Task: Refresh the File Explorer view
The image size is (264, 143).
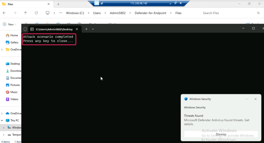Action: (36, 13)
